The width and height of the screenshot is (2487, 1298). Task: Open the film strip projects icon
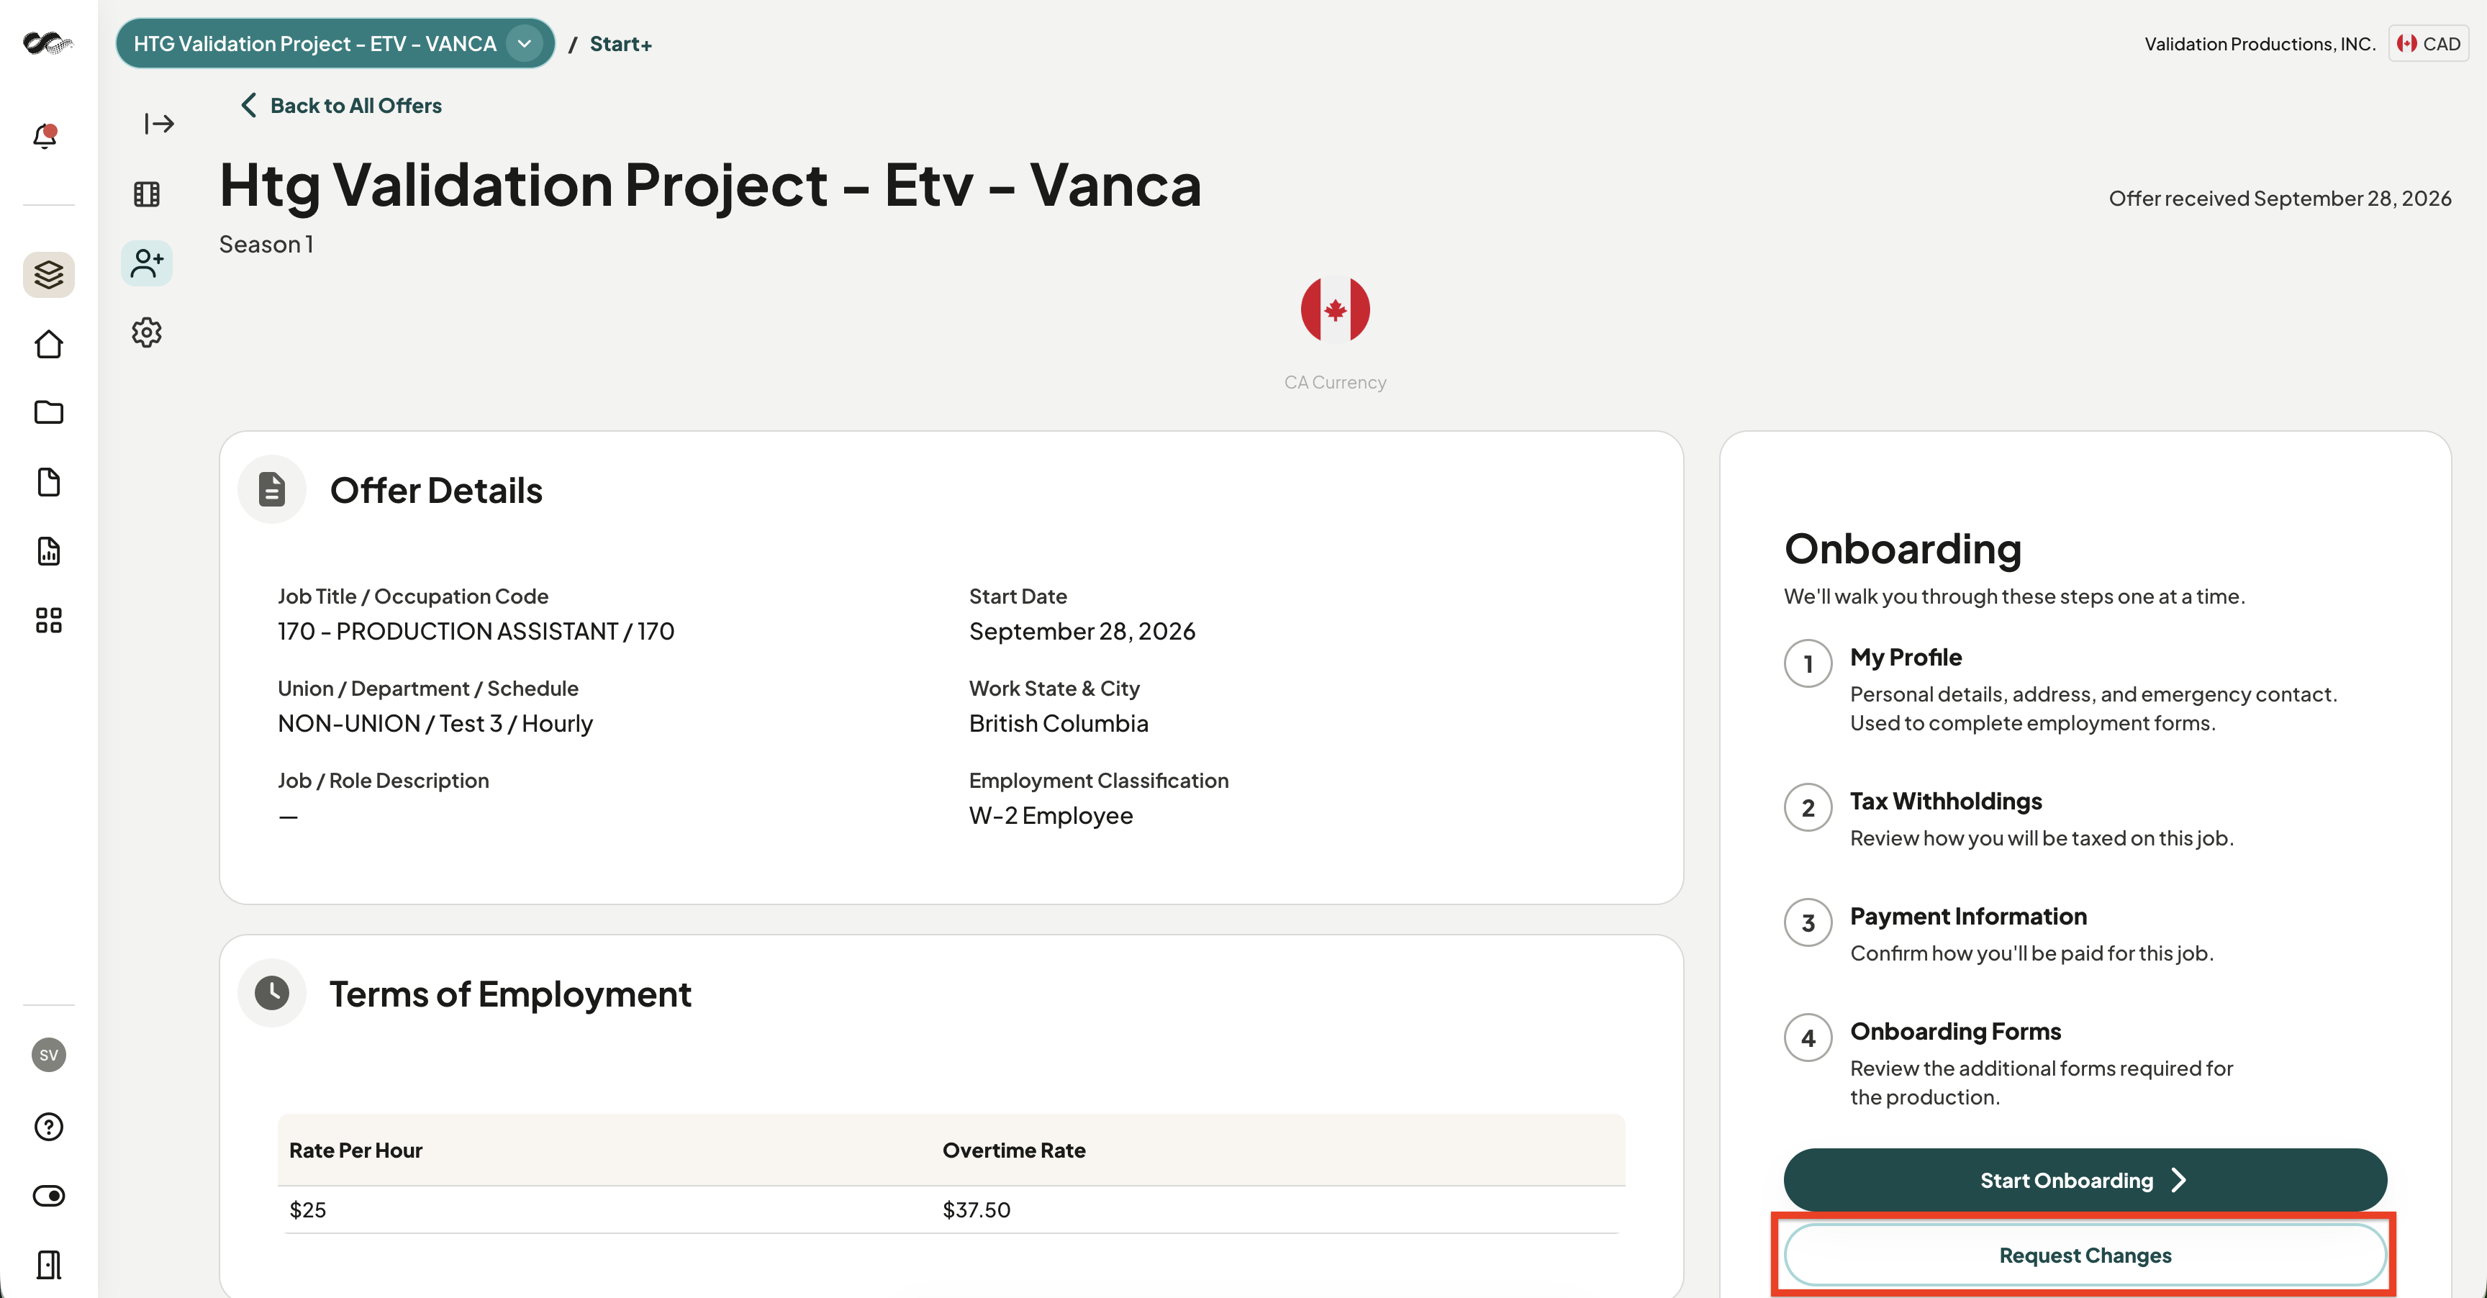(147, 194)
